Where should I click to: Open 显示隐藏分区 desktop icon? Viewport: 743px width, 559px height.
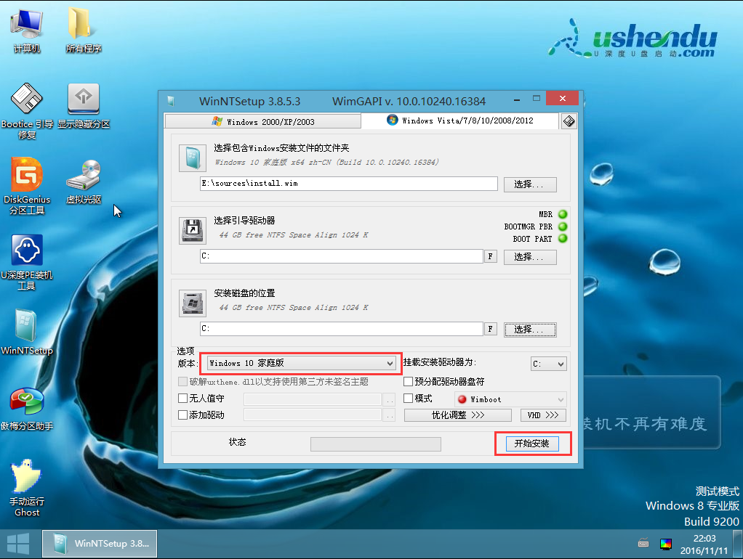(x=84, y=105)
